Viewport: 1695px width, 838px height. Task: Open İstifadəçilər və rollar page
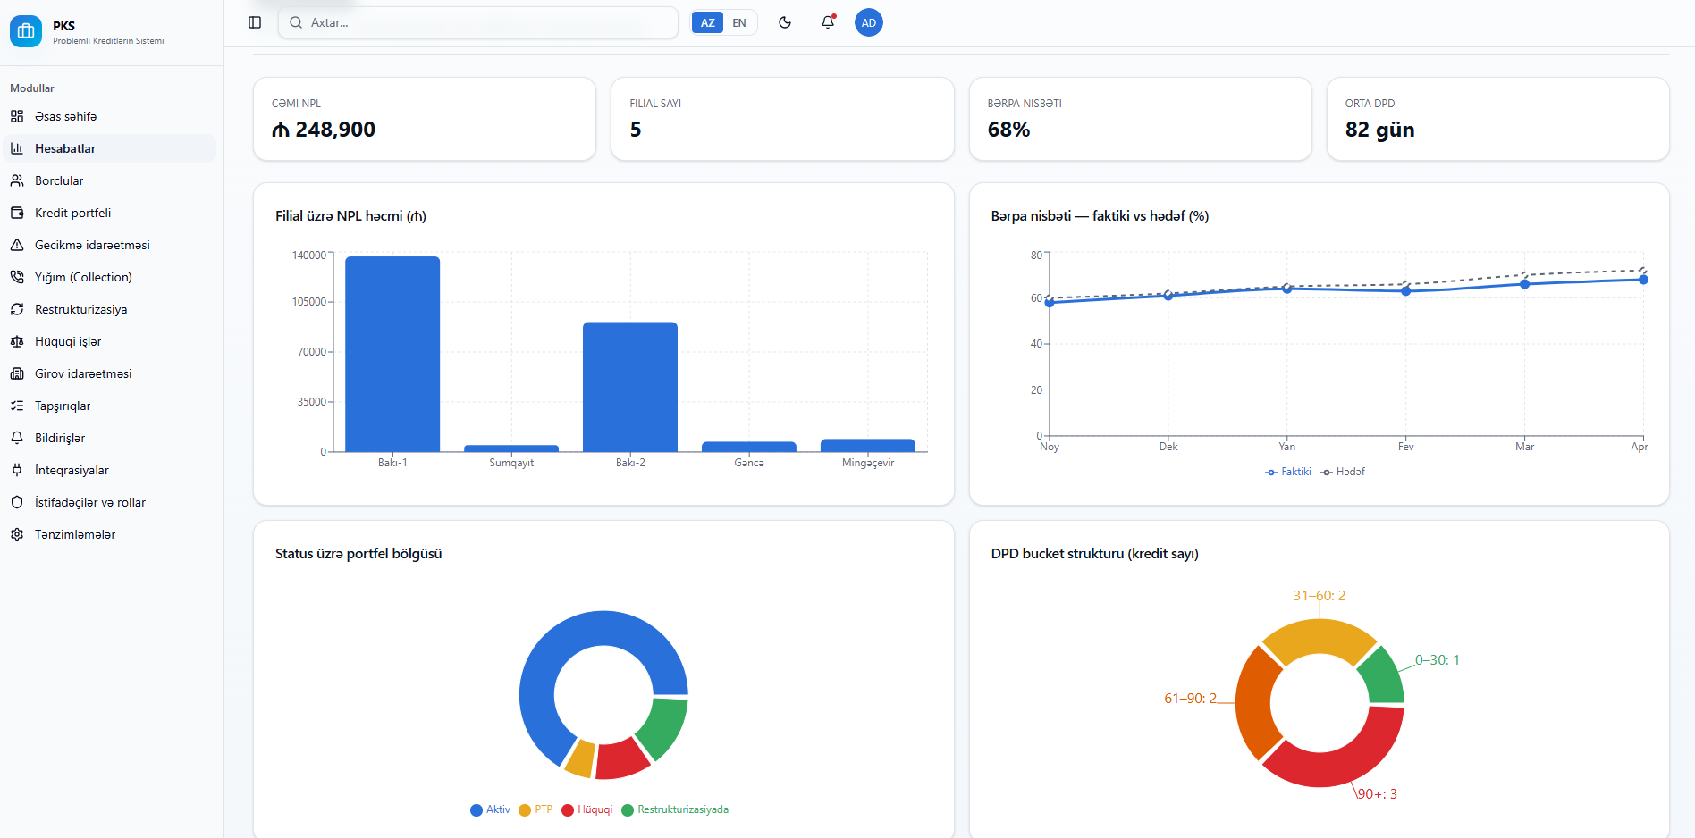[x=108, y=502]
